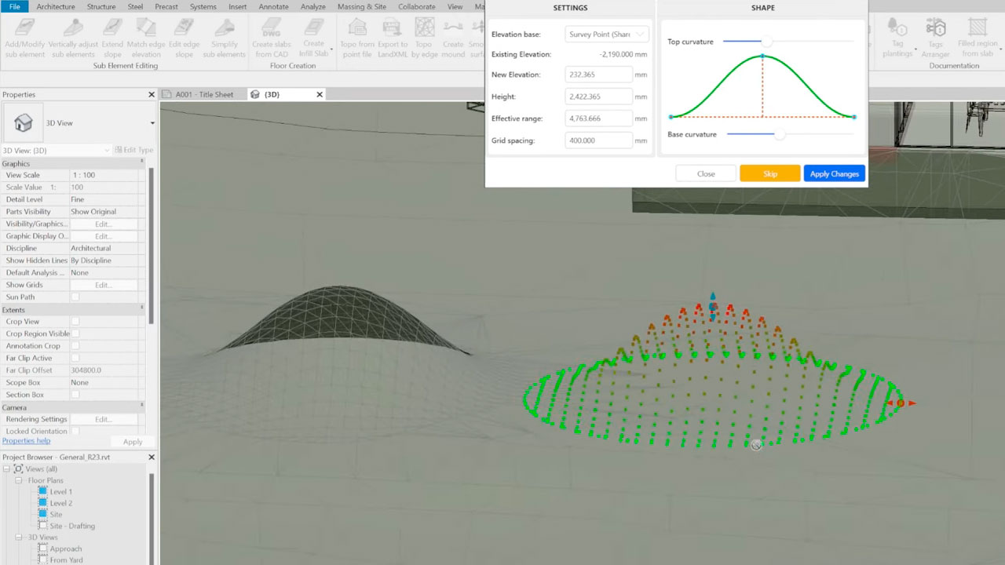Screen dimensions: 1005x565
Task: Click the orange Skip button
Action: [770, 173]
